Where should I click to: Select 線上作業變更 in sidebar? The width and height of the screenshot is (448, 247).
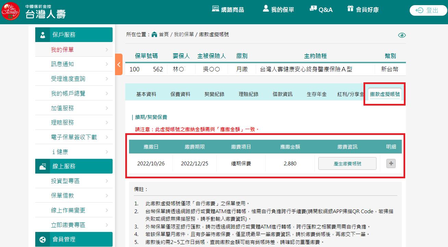(74, 210)
